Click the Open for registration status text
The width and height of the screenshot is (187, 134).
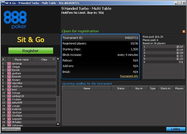pos(80,31)
